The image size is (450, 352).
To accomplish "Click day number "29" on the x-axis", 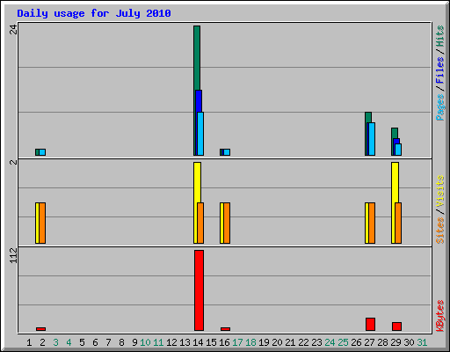I will 396,342.
